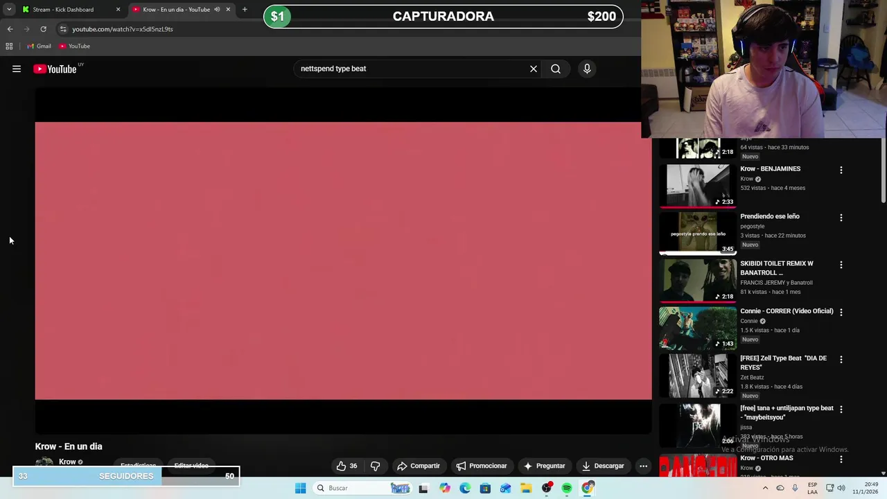Open Microsoft Store from the taskbar

coord(485,488)
